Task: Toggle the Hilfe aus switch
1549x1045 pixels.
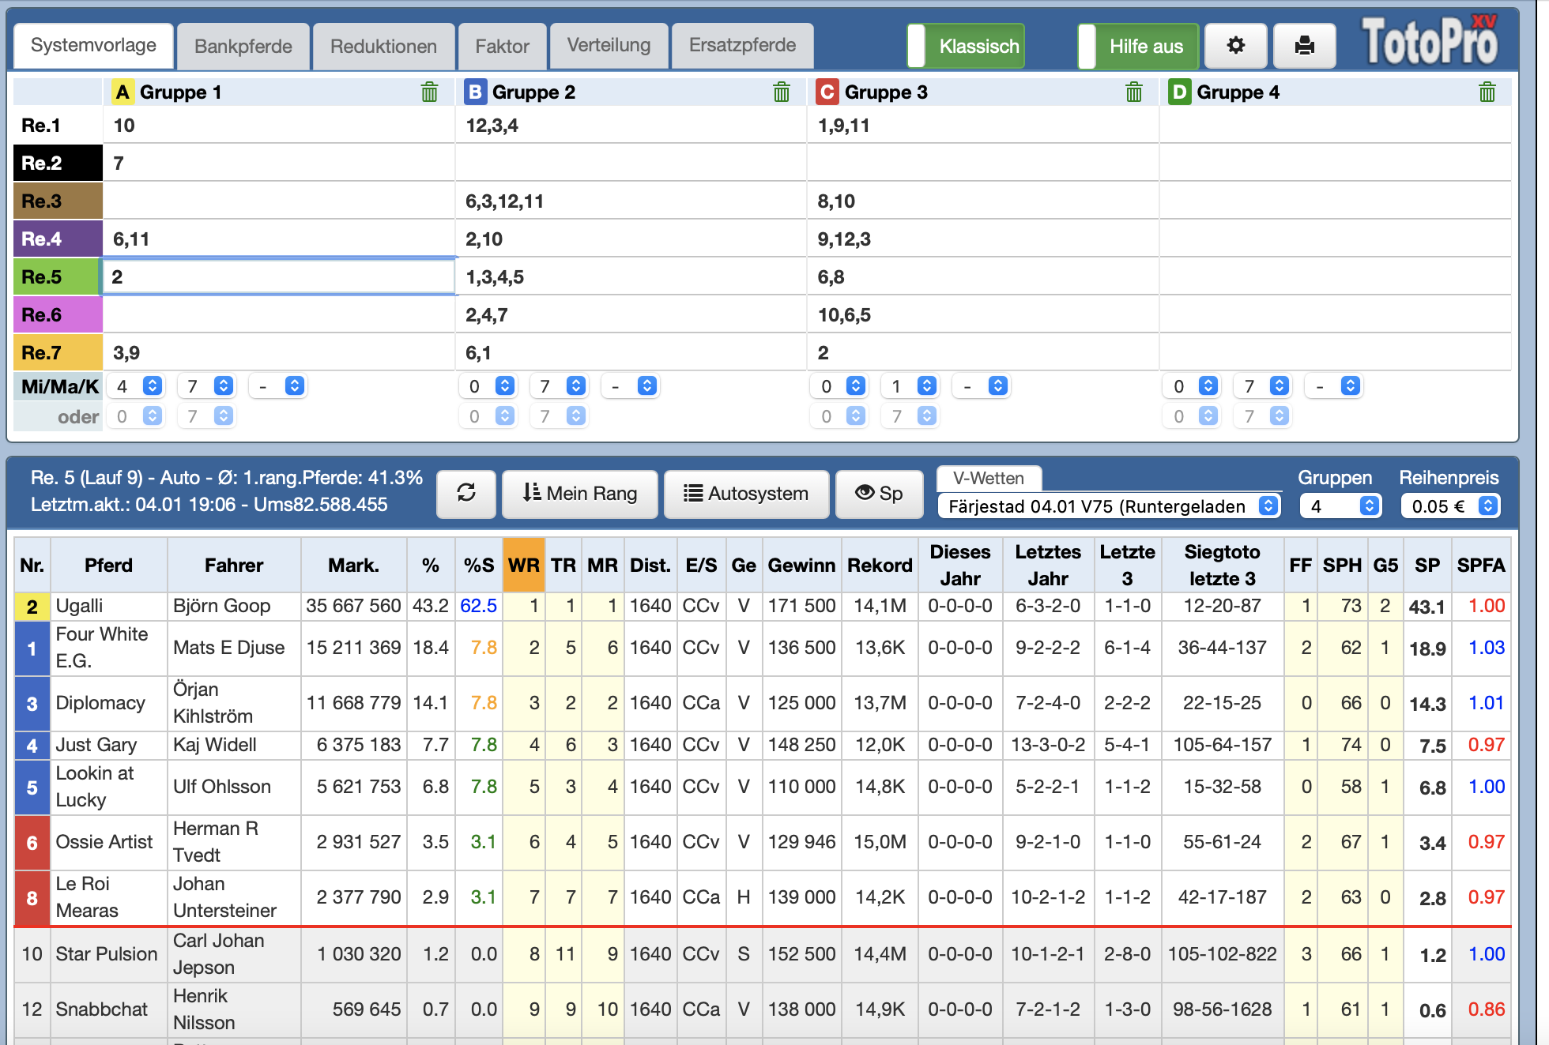Action: point(1138,46)
